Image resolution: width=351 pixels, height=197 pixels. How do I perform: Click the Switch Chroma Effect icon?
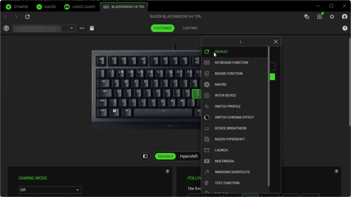click(207, 117)
